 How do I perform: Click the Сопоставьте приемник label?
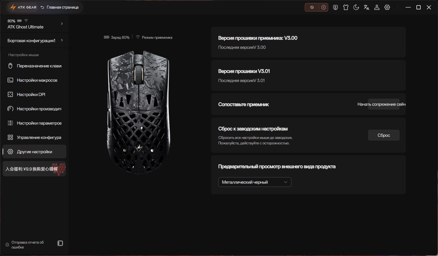tap(244, 104)
